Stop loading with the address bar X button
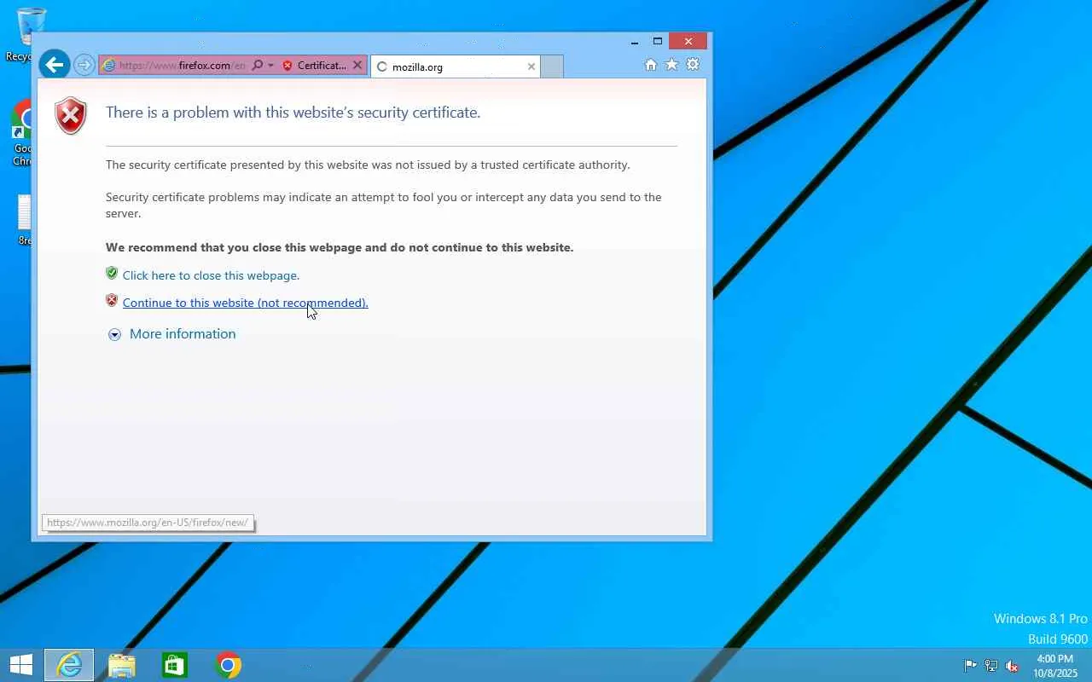This screenshot has width=1092, height=682. click(x=357, y=66)
